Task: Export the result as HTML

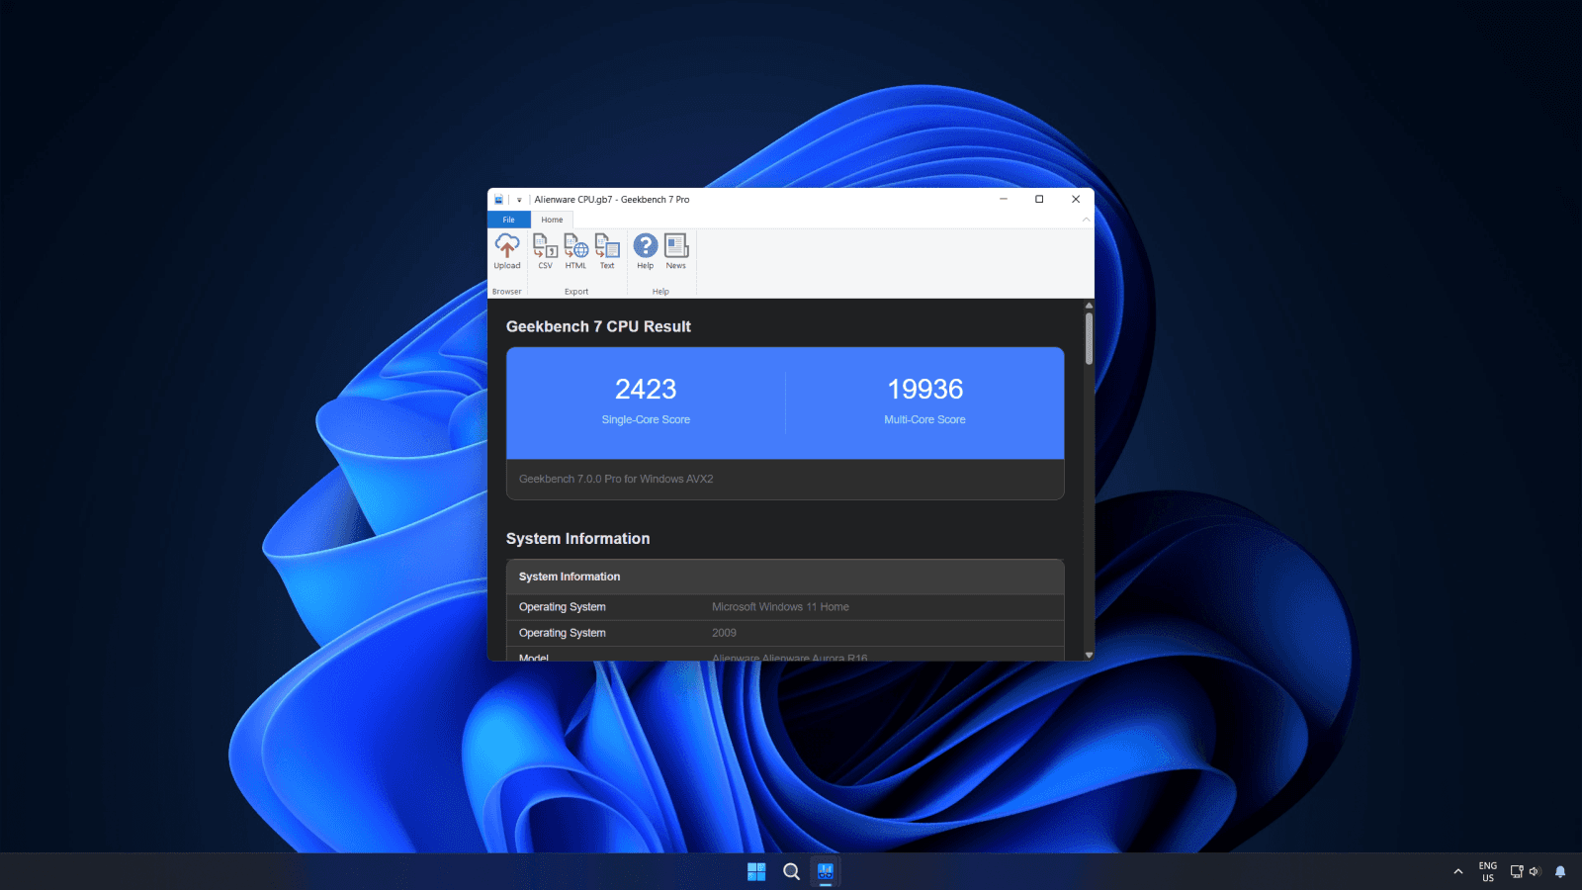Action: click(576, 251)
